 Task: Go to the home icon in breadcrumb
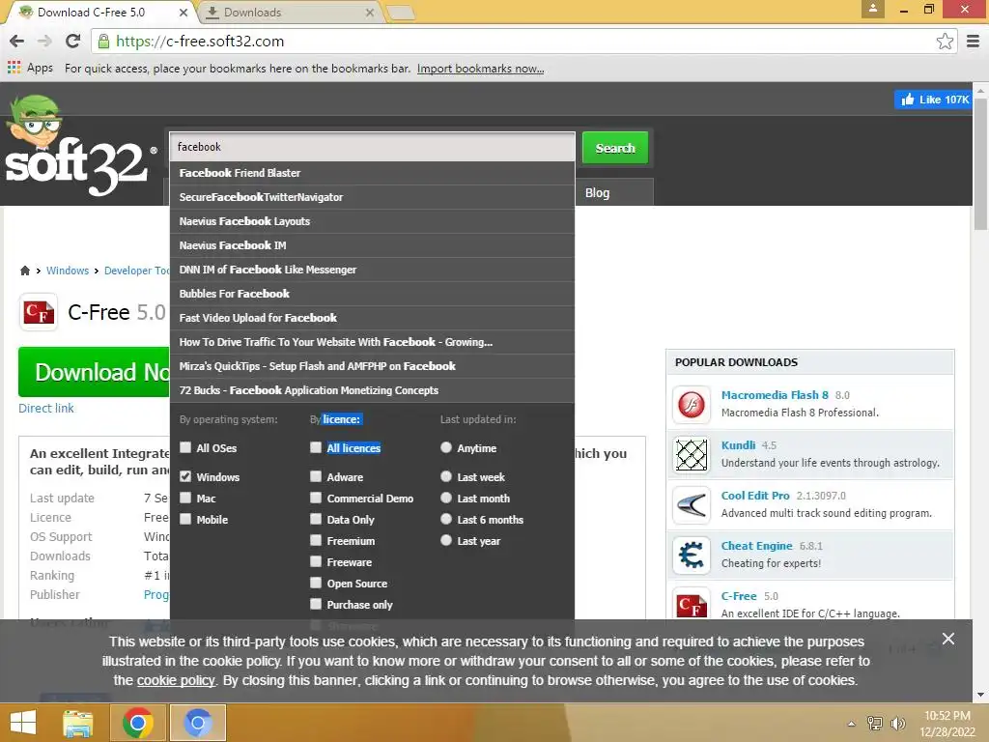(24, 271)
